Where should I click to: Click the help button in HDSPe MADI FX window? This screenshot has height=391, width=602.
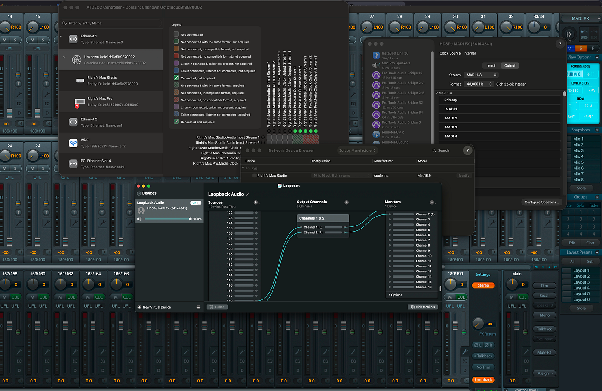pos(560,44)
